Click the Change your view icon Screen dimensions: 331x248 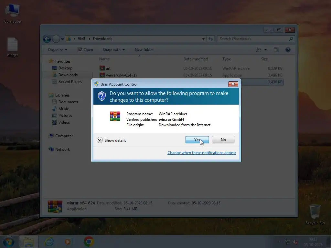pos(259,50)
